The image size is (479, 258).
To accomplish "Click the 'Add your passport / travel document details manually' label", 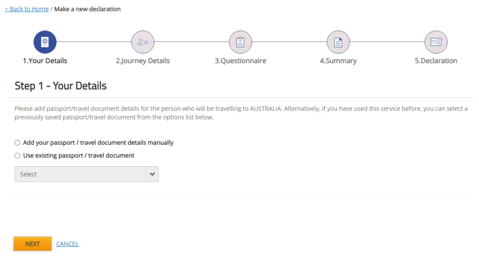I will 98,143.
